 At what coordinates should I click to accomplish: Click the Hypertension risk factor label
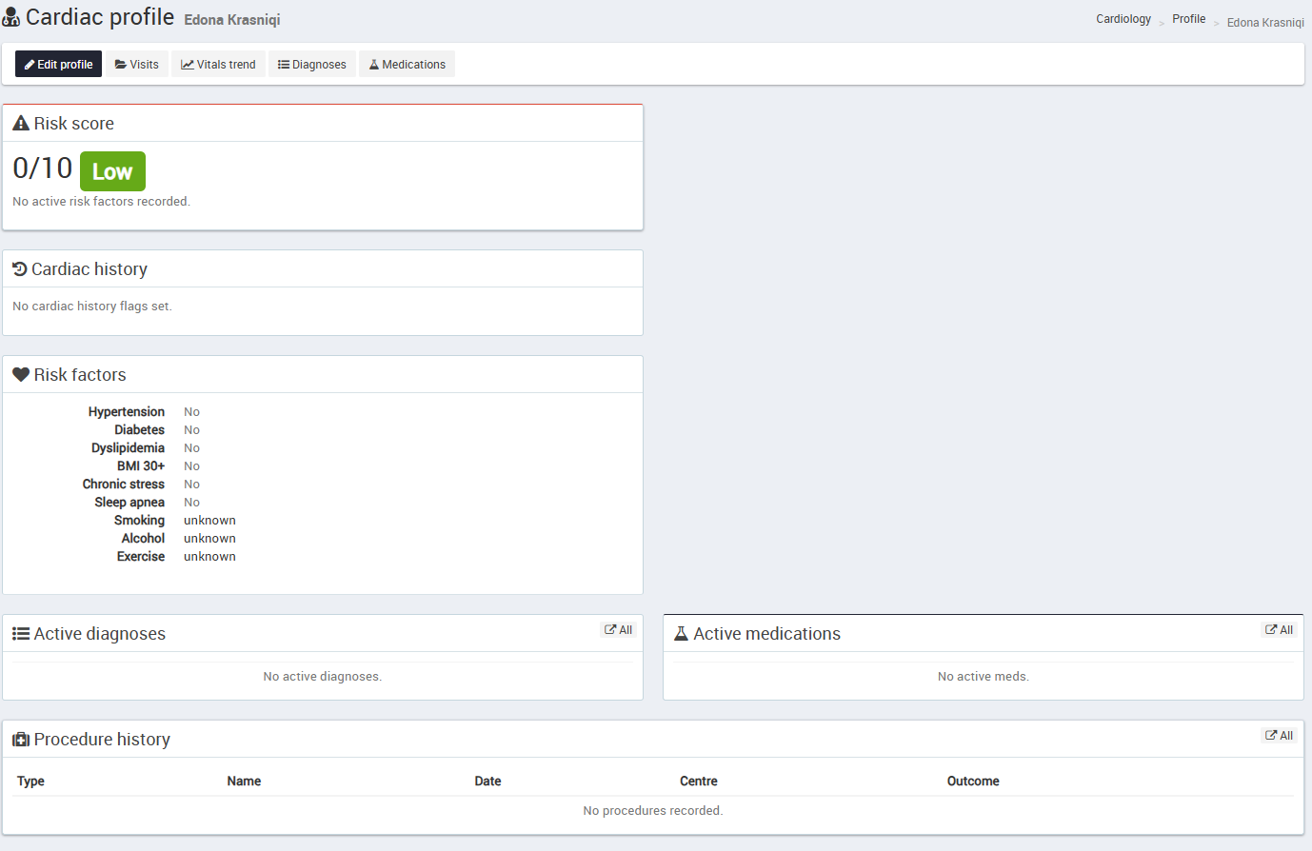click(x=127, y=411)
